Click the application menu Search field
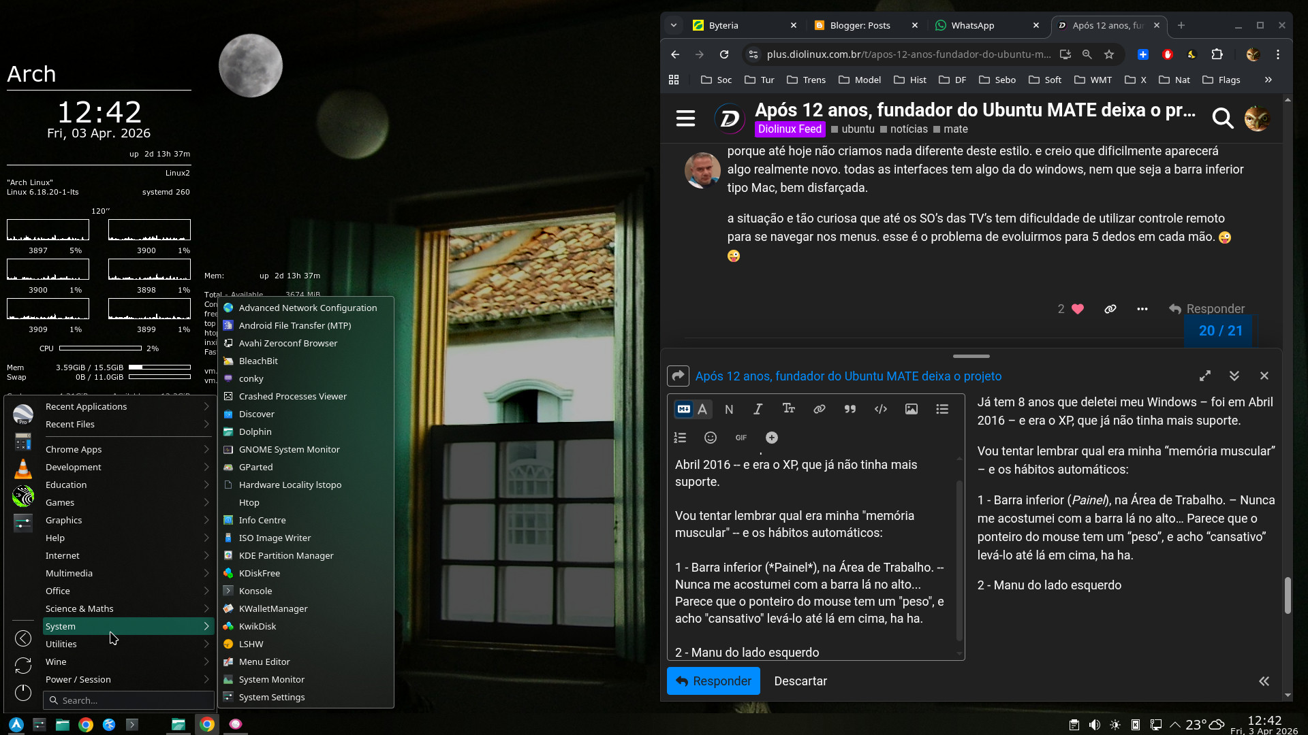The height and width of the screenshot is (735, 1308). [x=129, y=700]
